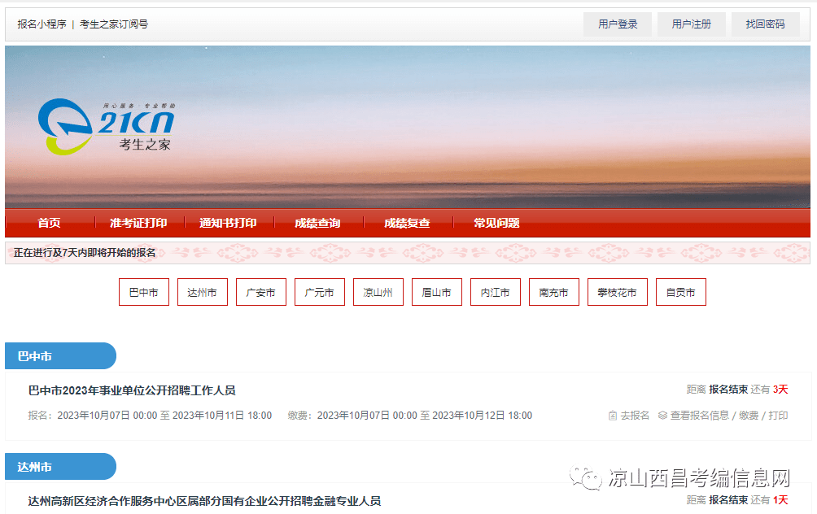Select the 自贡市 city filter
Viewport: 817px width, 514px height.
tap(680, 291)
